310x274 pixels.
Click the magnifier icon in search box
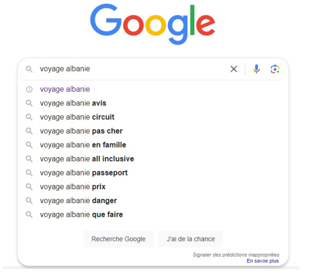29,69
